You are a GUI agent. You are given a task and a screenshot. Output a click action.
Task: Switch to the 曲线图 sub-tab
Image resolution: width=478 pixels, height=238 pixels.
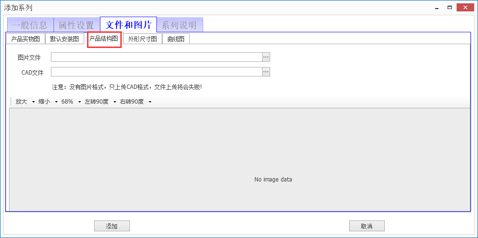click(x=176, y=39)
